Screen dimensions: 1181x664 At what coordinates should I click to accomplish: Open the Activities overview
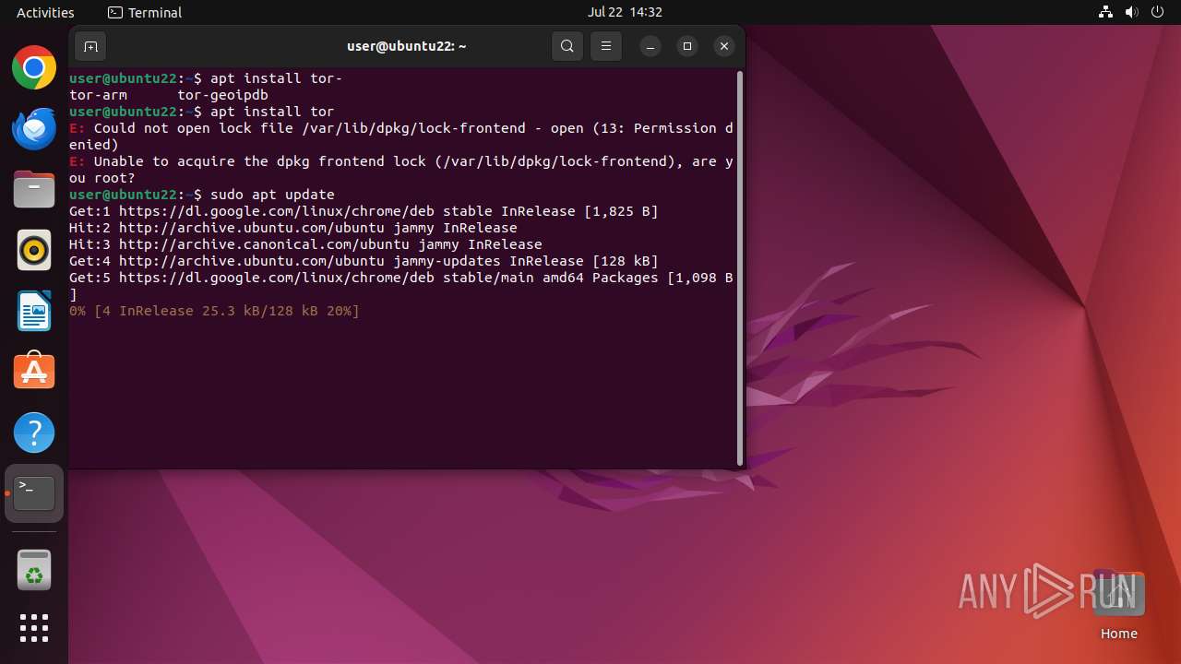coord(45,12)
